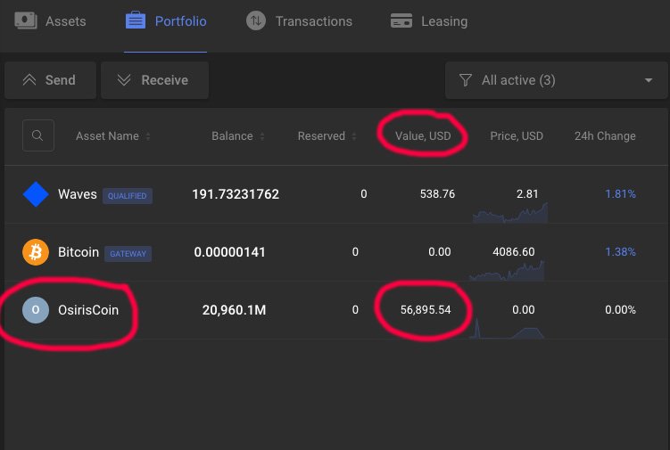The height and width of the screenshot is (450, 670).
Task: Click Bitcoin 24h change 1.38%
Action: pyautogui.click(x=620, y=252)
